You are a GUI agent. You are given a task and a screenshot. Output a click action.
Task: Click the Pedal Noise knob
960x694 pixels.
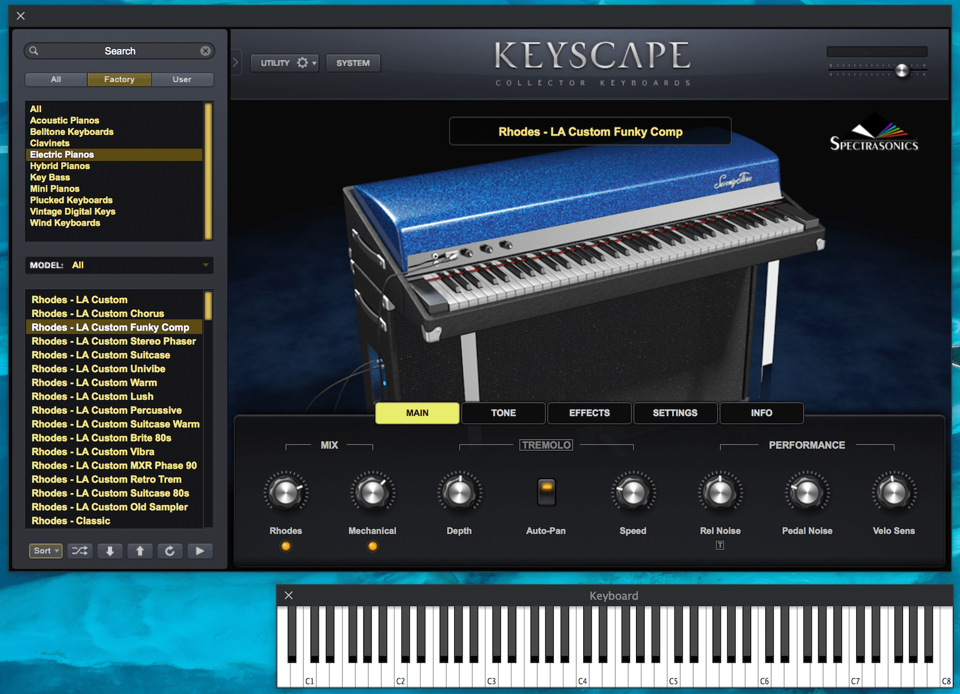pyautogui.click(x=807, y=492)
